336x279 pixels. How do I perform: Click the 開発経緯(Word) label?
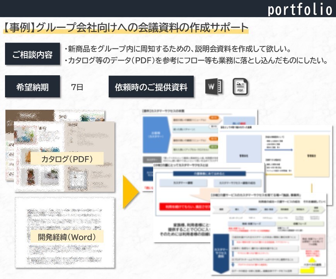67,236
